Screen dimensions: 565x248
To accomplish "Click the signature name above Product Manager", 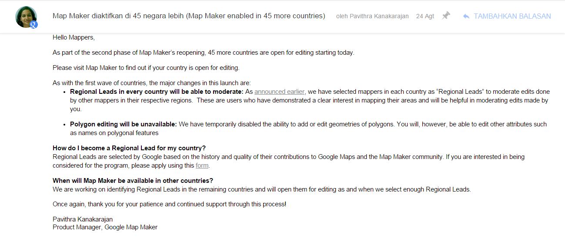I will click(83, 219).
